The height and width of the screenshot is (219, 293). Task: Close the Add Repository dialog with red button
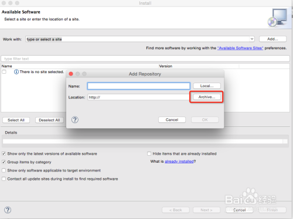[x=71, y=74]
